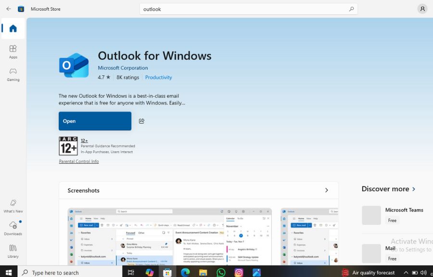Click the 4.7 star rating
This screenshot has height=277, width=433.
[104, 77]
